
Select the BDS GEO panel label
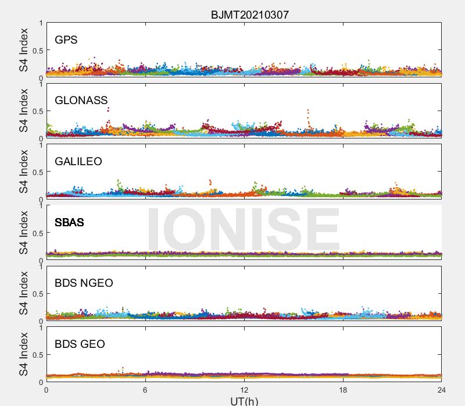[x=80, y=344]
